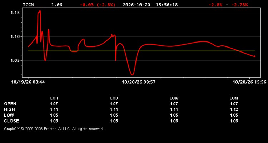This screenshot has height=143, width=268.
Task: Click the EOW OPEN value 1.07
Action: (174, 104)
